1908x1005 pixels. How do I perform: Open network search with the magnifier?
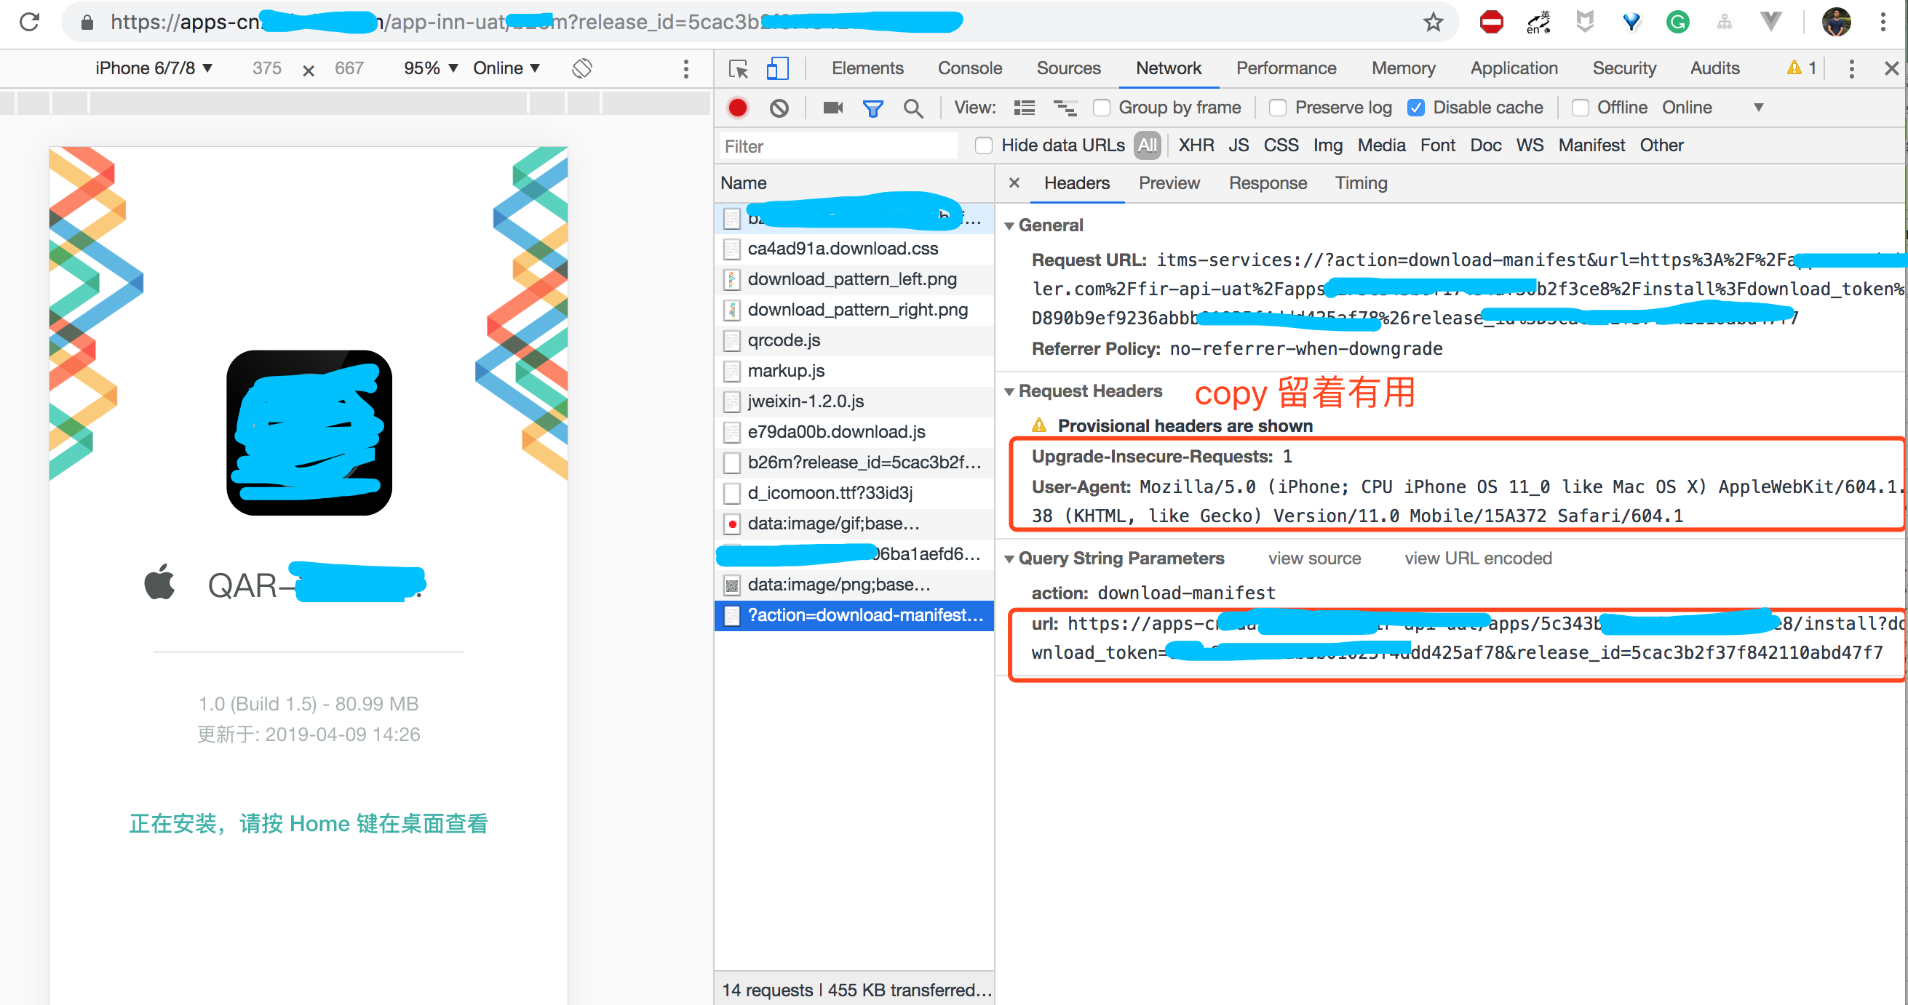point(913,109)
